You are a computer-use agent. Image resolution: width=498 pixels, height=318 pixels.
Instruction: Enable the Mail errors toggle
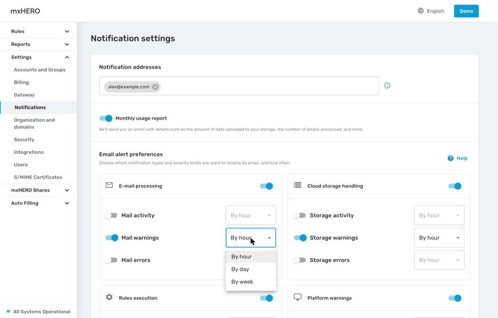pyautogui.click(x=111, y=260)
